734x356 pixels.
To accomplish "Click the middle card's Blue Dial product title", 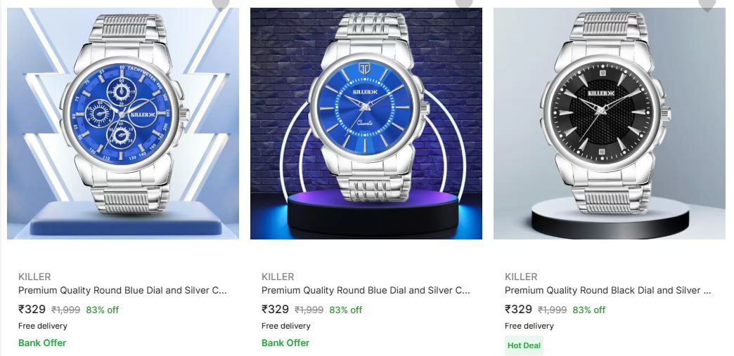I will point(366,291).
